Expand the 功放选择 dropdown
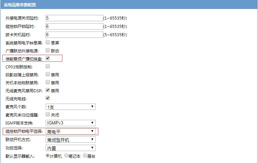This screenshot has width=258, height=164. click(70, 148)
